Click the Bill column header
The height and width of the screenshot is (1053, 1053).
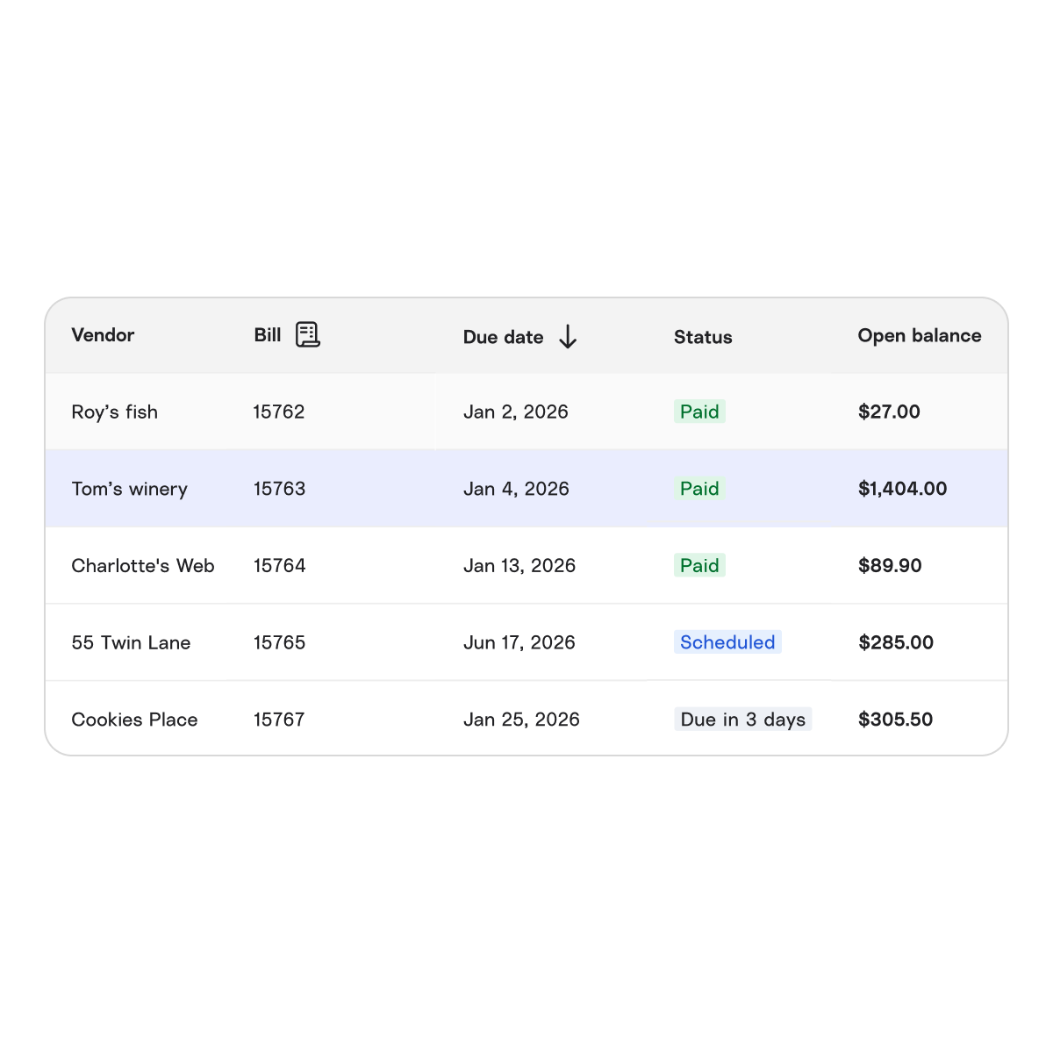tap(266, 334)
